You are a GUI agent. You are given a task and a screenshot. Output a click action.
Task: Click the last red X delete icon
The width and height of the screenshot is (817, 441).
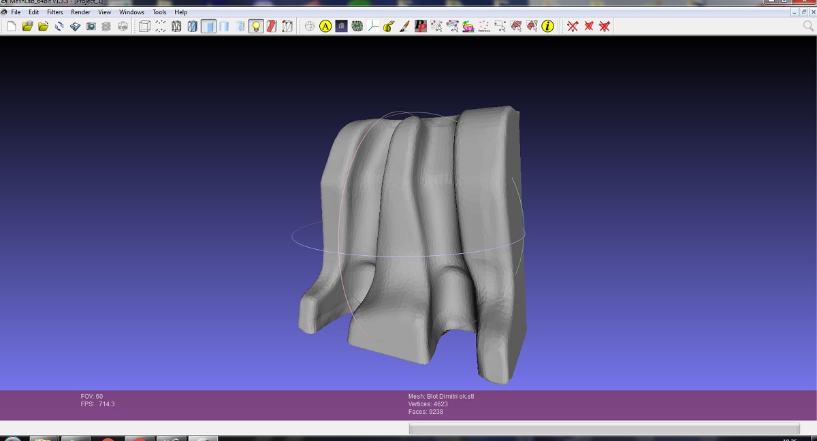pos(605,27)
